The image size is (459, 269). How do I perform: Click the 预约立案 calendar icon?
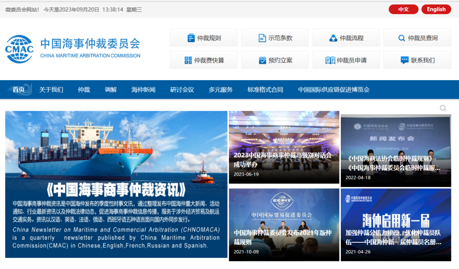(x=262, y=60)
